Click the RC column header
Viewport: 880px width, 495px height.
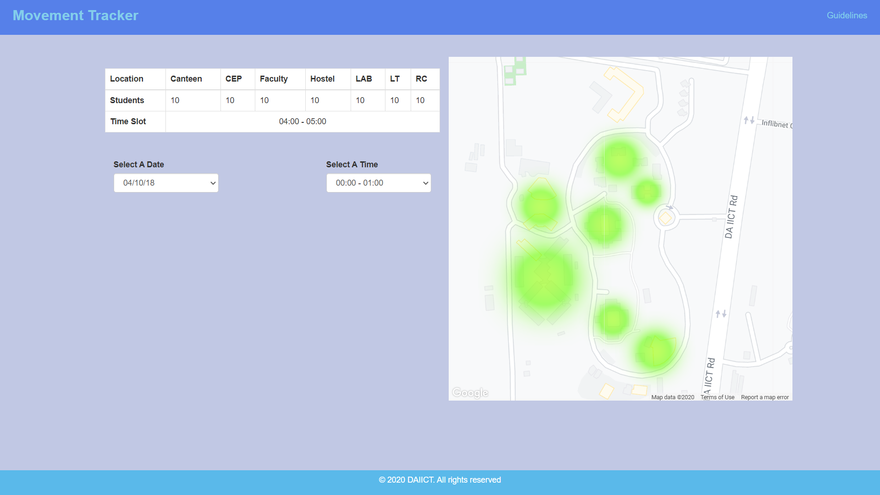click(x=421, y=79)
